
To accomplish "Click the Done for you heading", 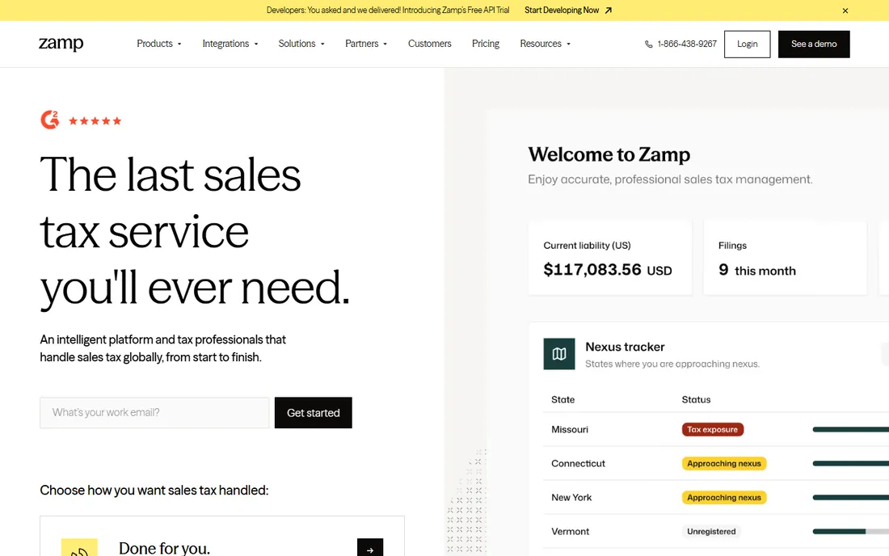I will point(164,548).
